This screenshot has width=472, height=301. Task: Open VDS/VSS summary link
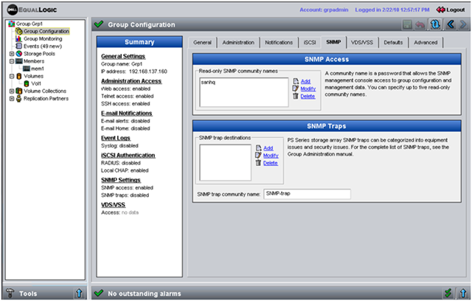[113, 205]
